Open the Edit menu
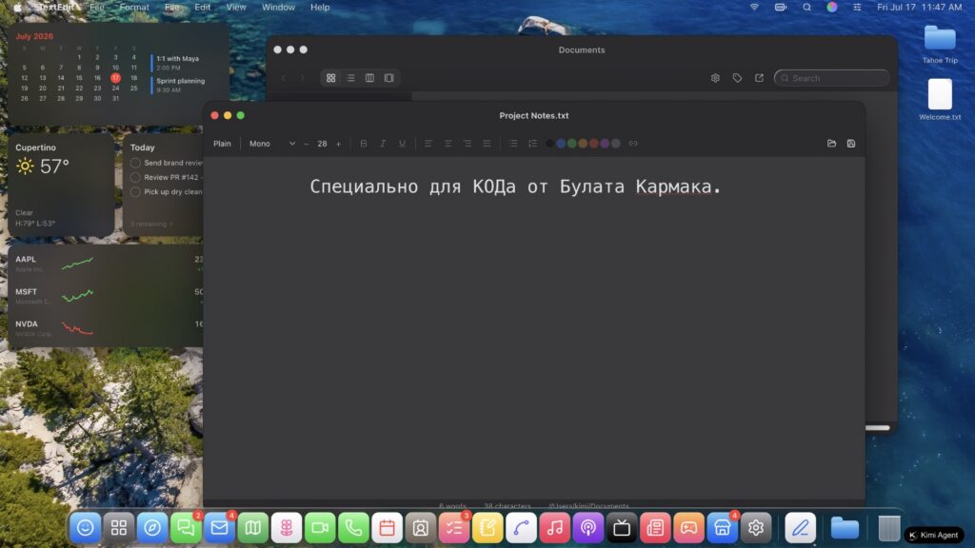The height and width of the screenshot is (548, 975). 202,8
